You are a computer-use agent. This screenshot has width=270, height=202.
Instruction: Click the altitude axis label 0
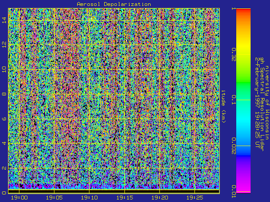point(4,193)
